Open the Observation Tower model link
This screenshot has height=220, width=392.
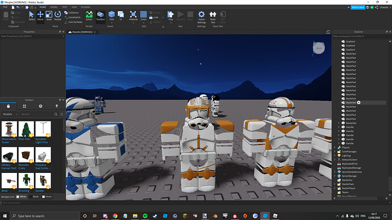click(9, 141)
